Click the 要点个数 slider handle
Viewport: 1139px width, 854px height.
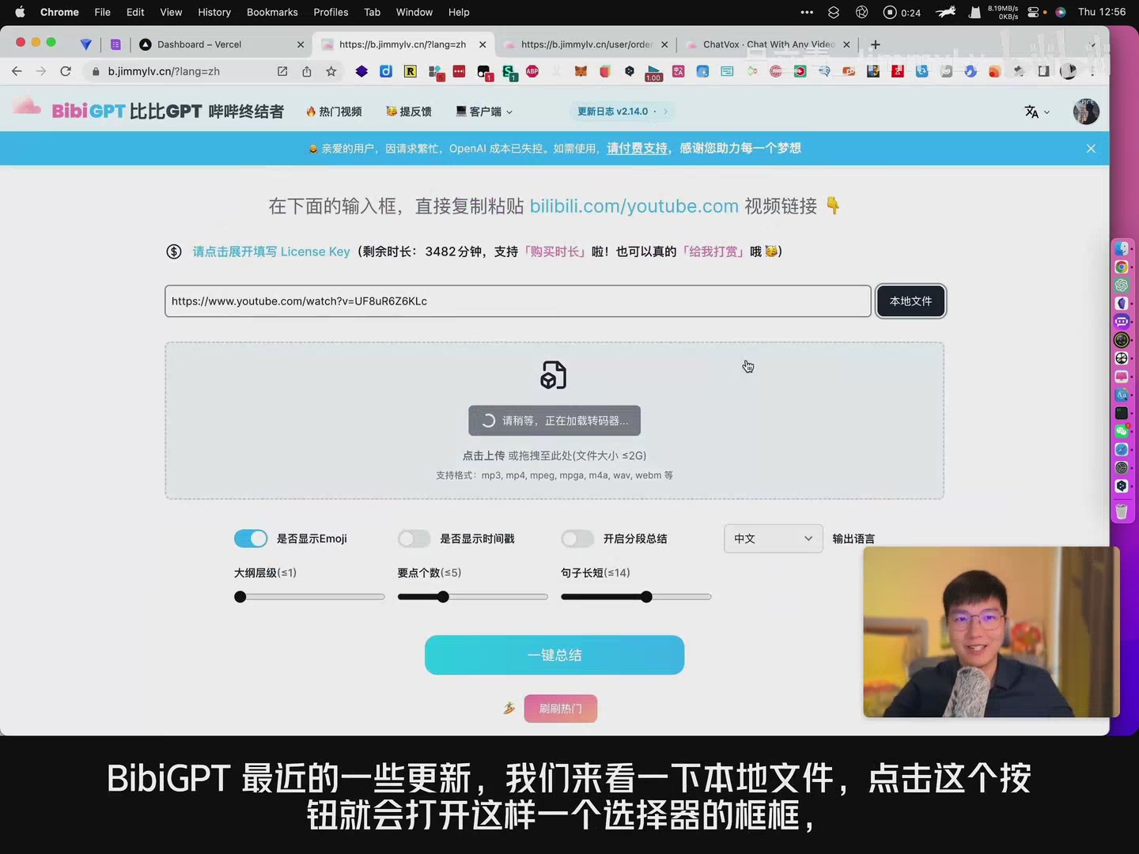tap(443, 597)
